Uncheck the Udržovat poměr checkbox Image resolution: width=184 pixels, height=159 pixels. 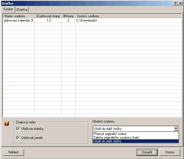point(18,138)
